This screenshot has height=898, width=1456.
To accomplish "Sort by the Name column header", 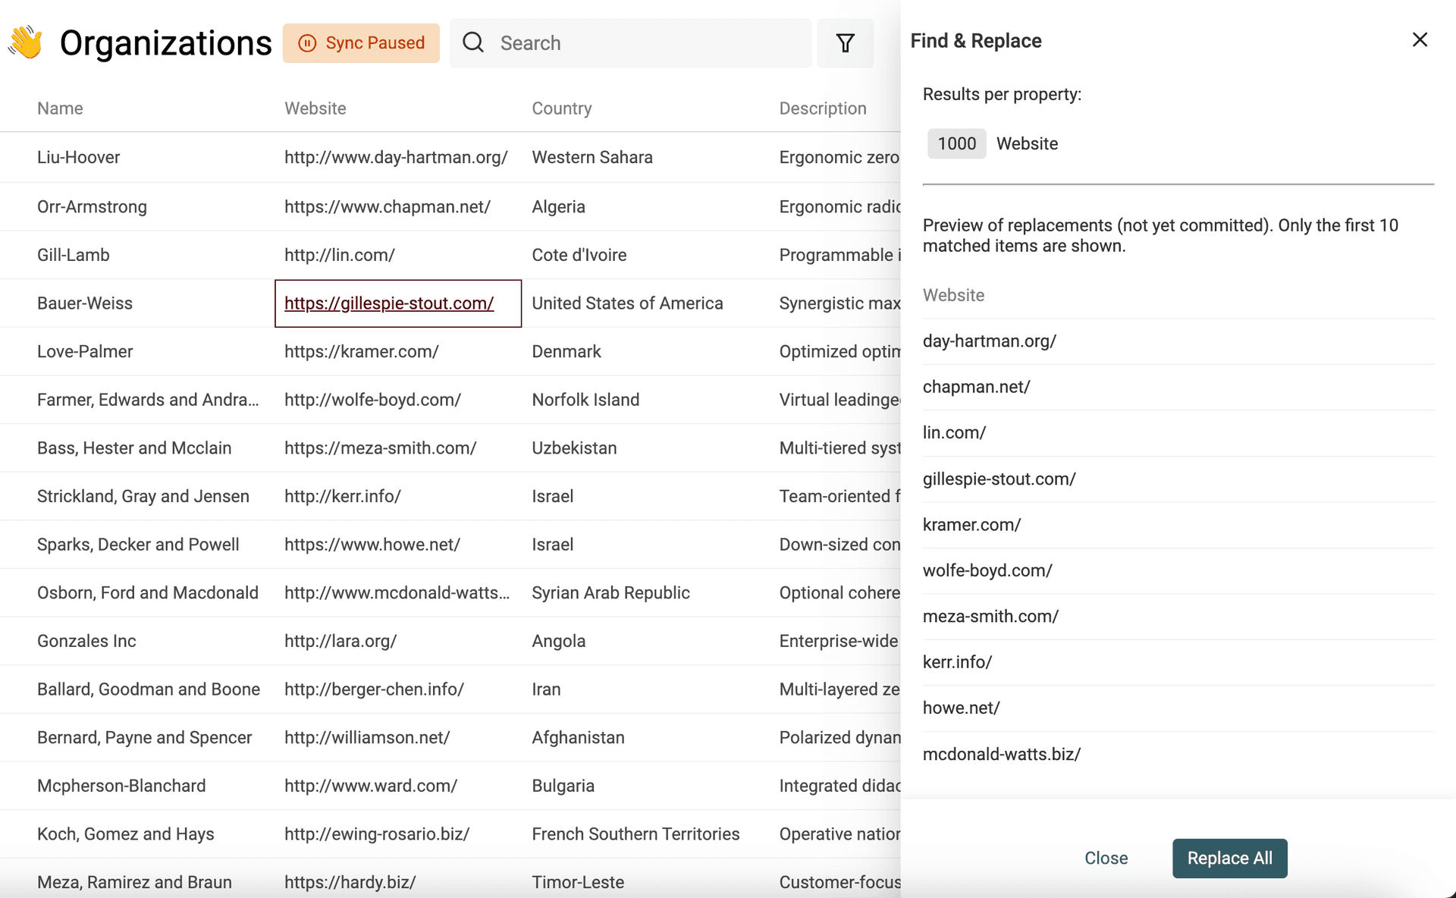I will pyautogui.click(x=60, y=108).
